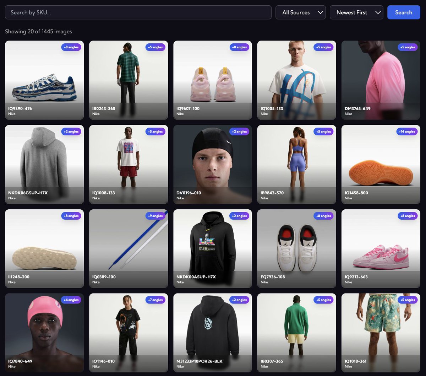This screenshot has height=376, width=426.
Task: Open the IO1458-800 gum sole thumbnail
Action: (x=381, y=164)
